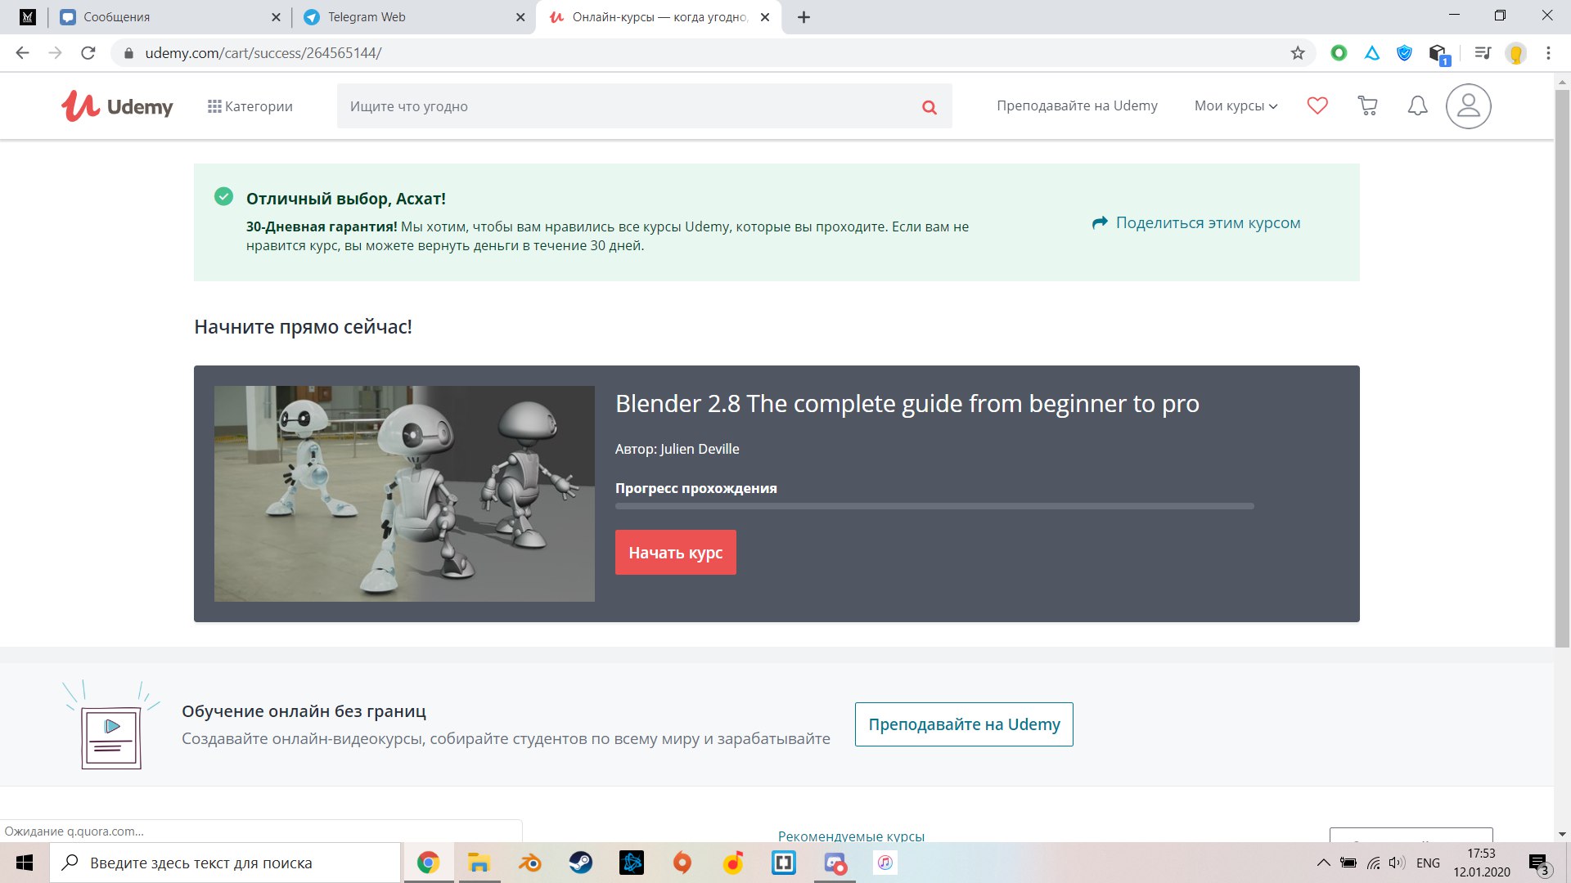Click the page vertical scrollbar
The width and height of the screenshot is (1571, 883).
coord(1563,368)
